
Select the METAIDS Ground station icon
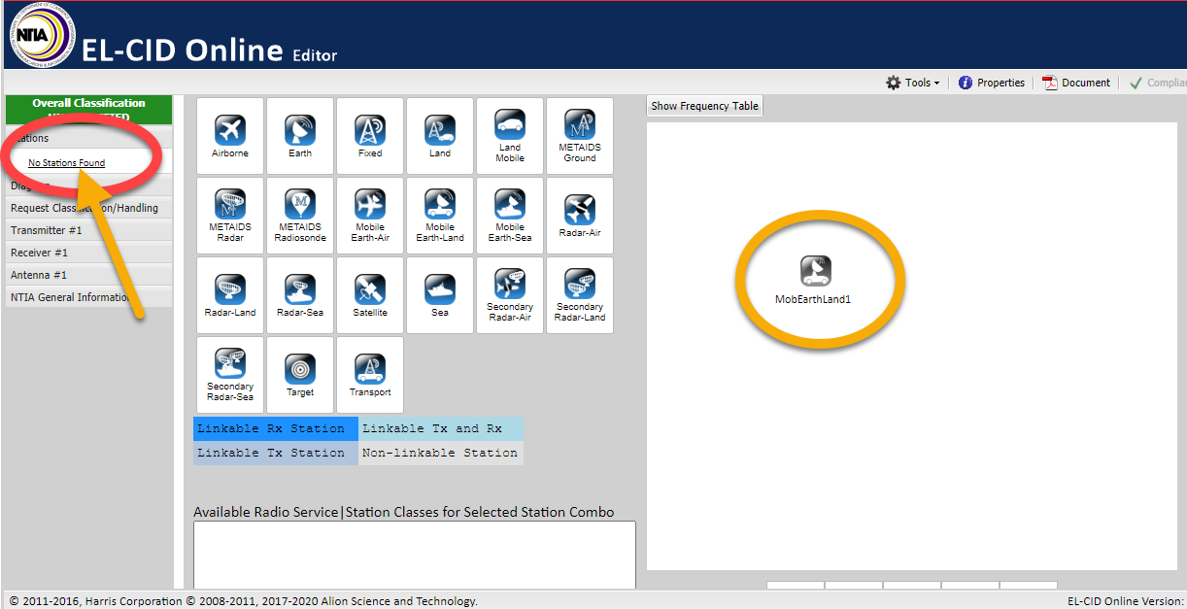coord(580,136)
